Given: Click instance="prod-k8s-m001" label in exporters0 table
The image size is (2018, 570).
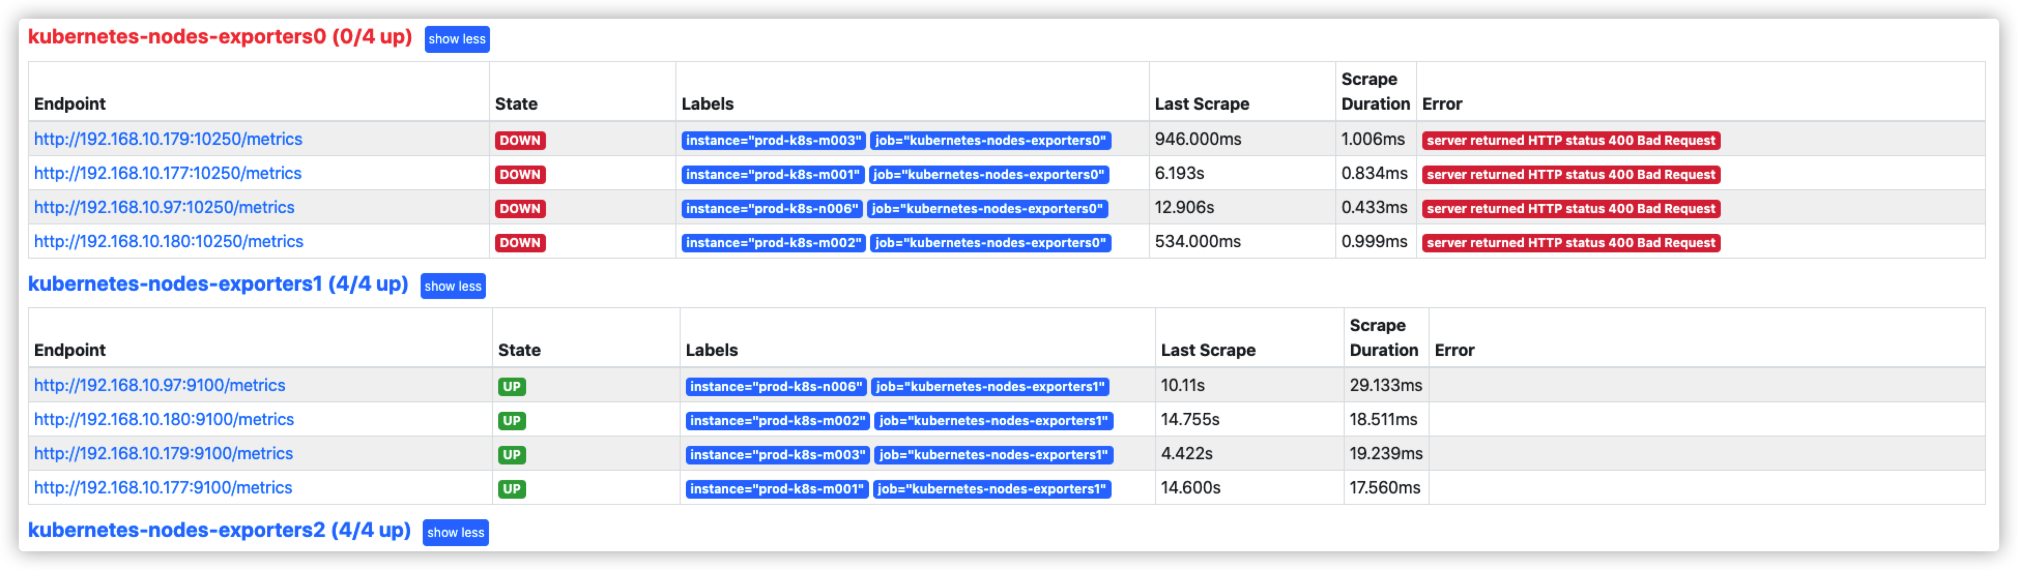Looking at the screenshot, I should click(x=772, y=174).
